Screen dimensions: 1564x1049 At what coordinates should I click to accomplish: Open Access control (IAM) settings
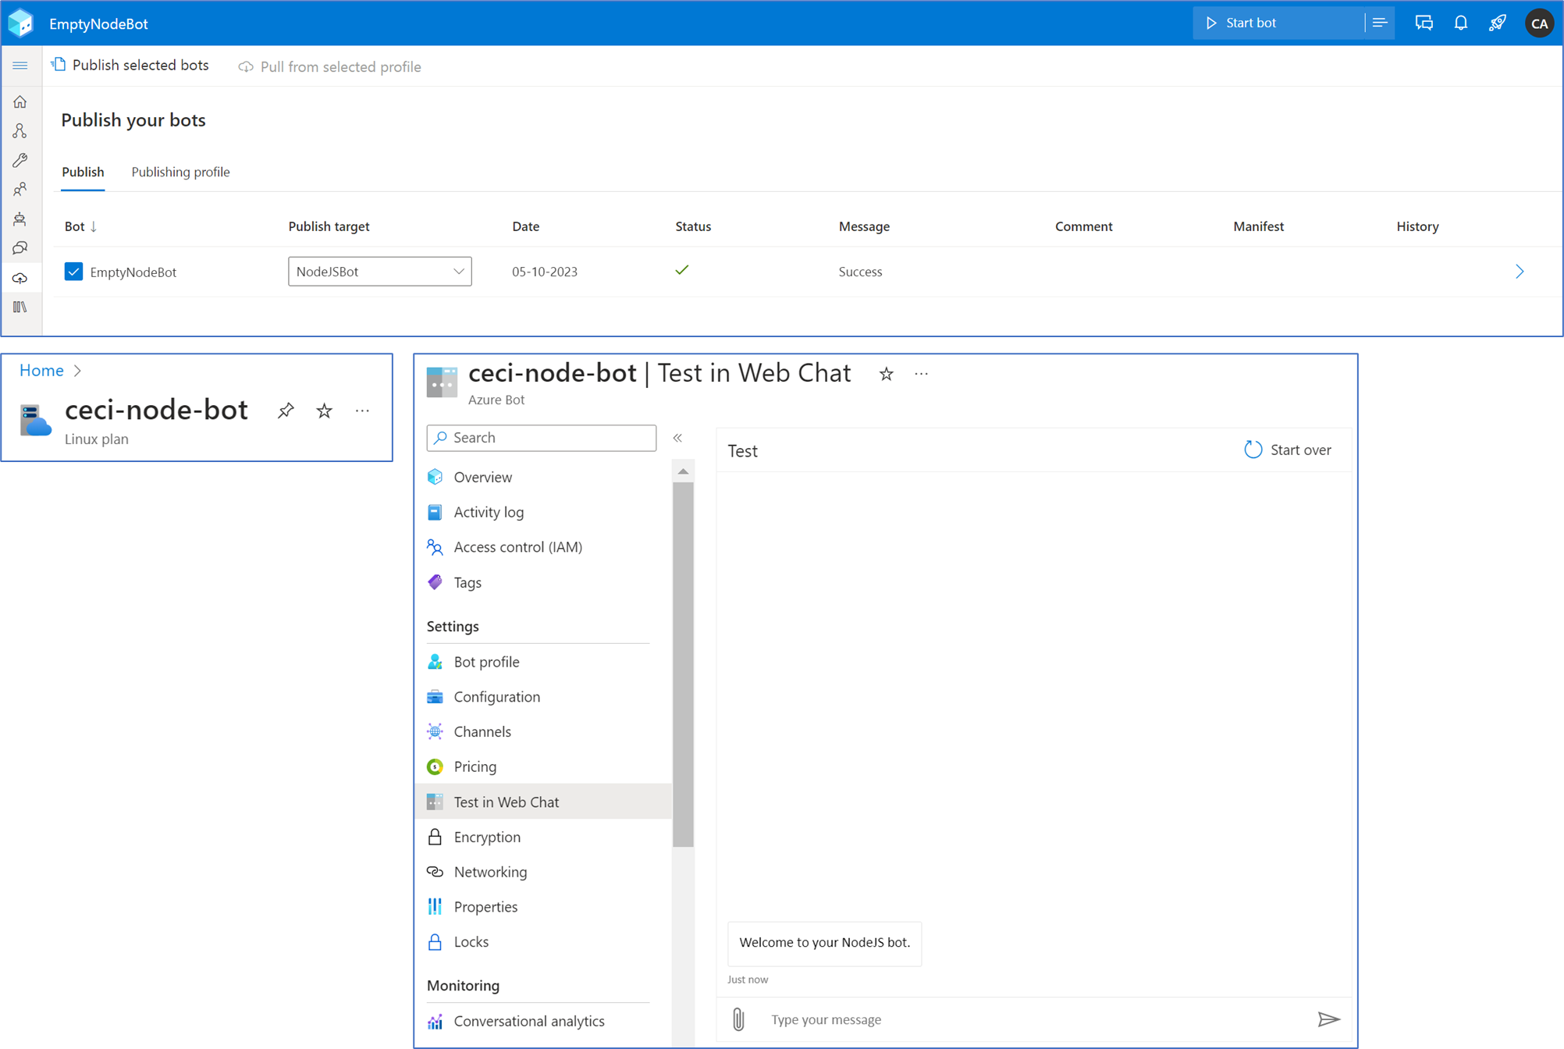click(x=518, y=546)
